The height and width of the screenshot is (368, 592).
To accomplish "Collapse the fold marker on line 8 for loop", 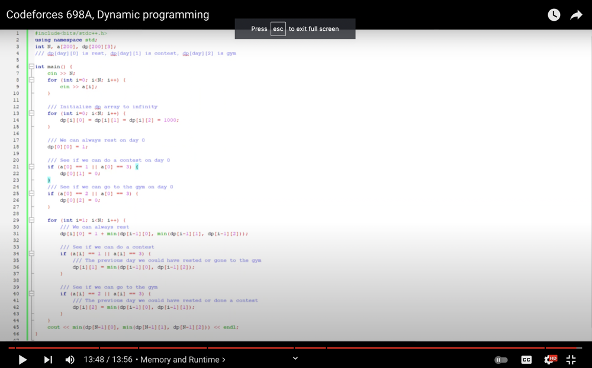I will [x=32, y=80].
